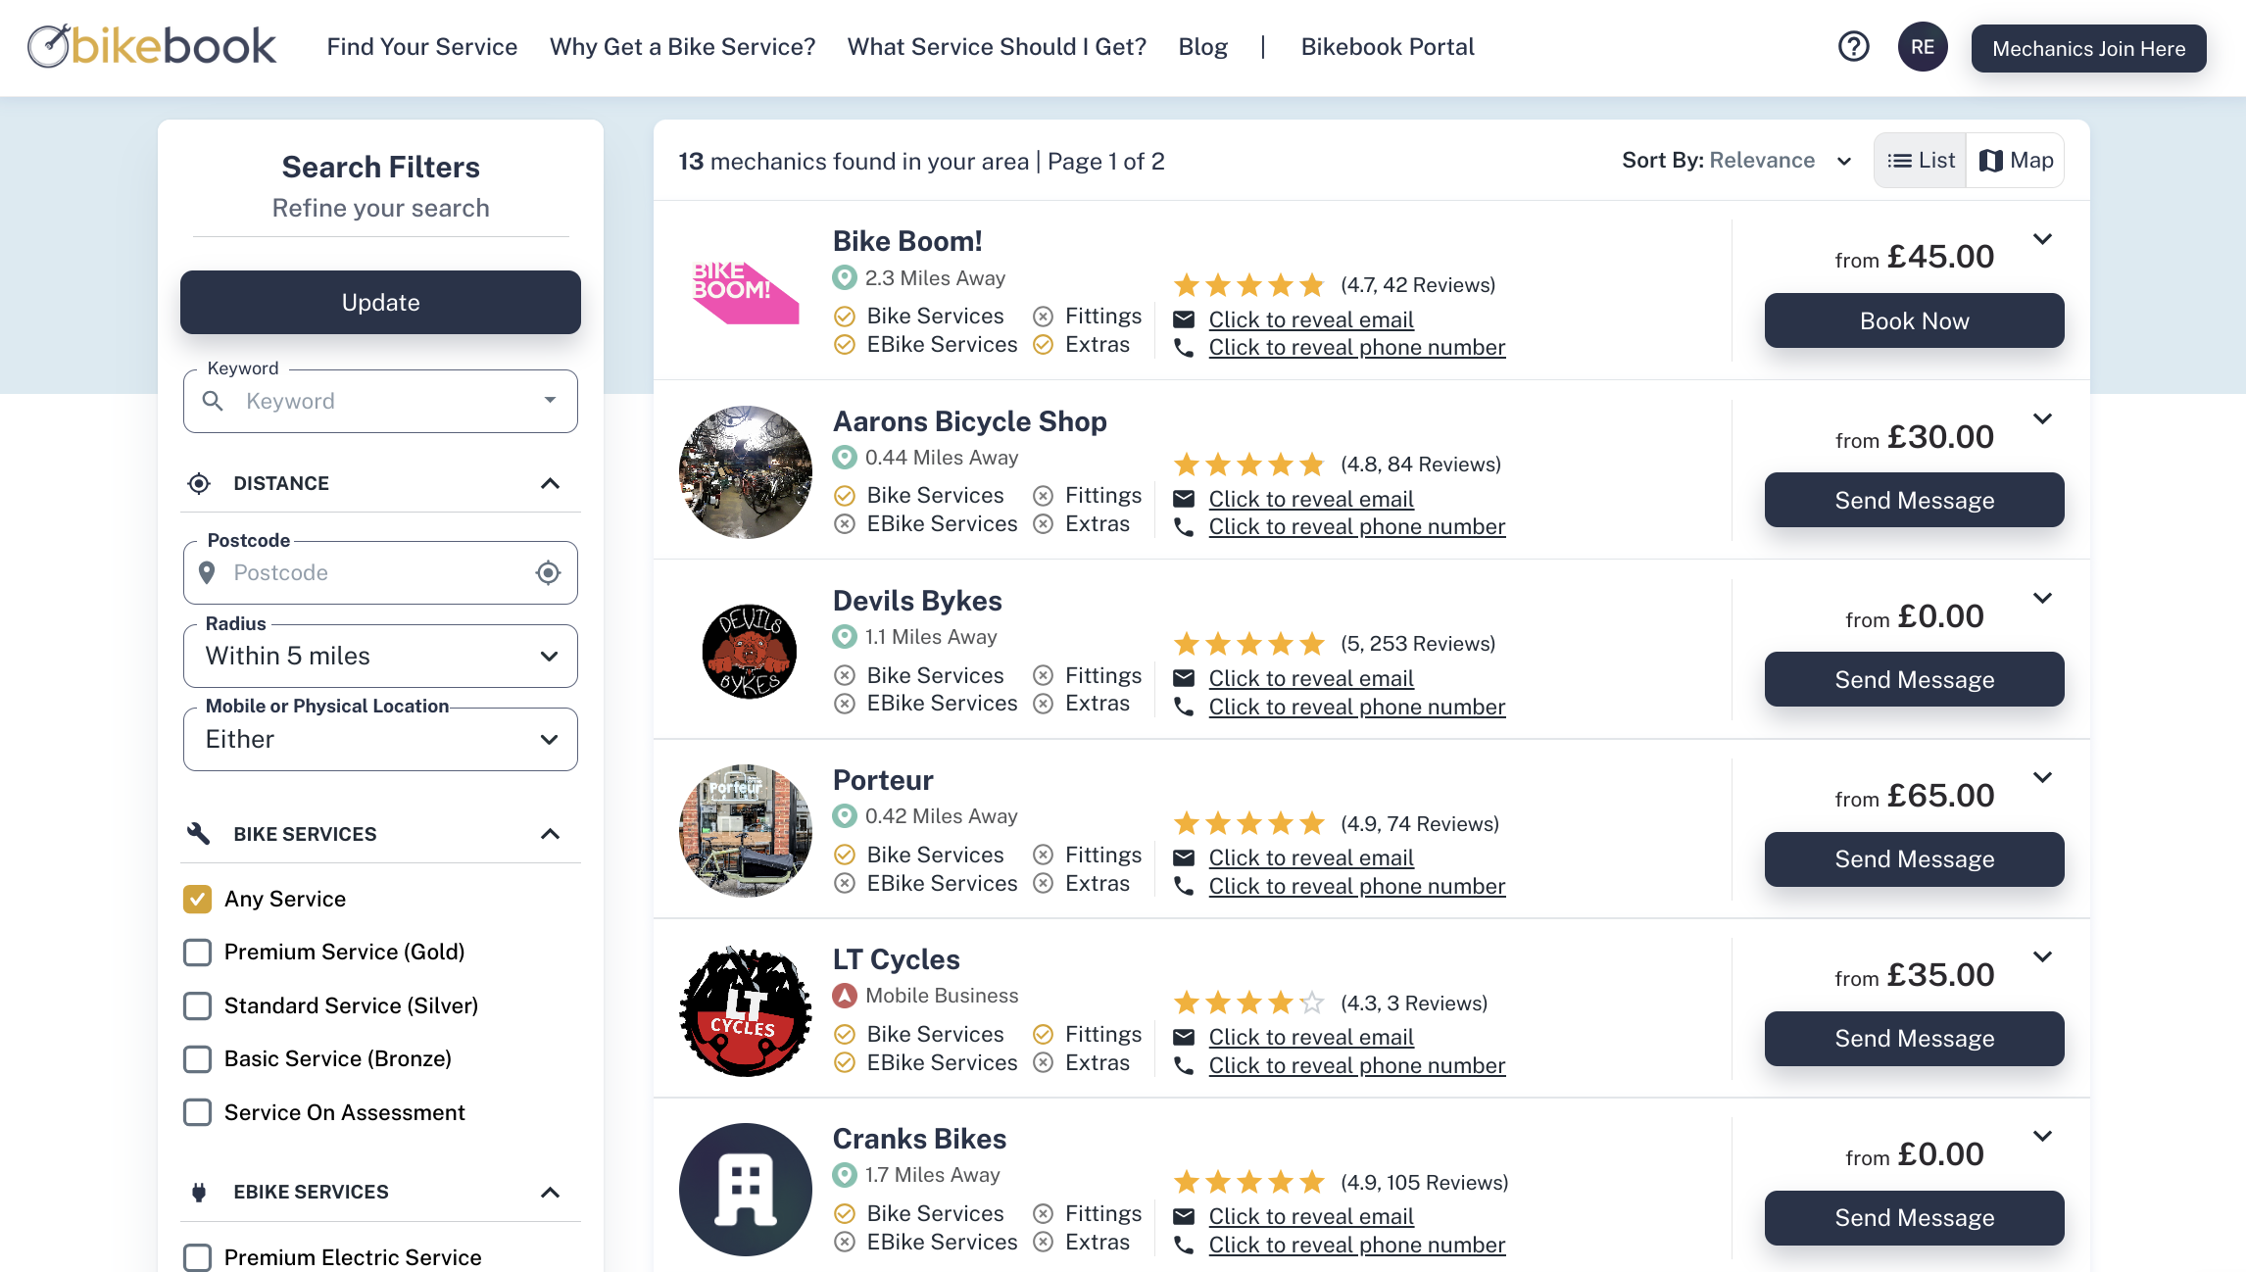Collapse the Bike Services filter section

(x=550, y=834)
